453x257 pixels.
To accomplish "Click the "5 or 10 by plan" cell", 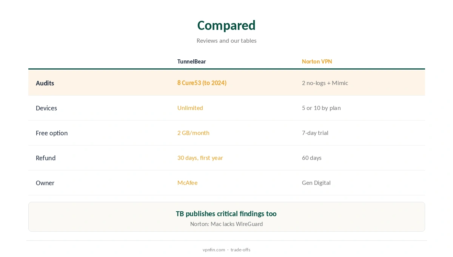I will [321, 108].
